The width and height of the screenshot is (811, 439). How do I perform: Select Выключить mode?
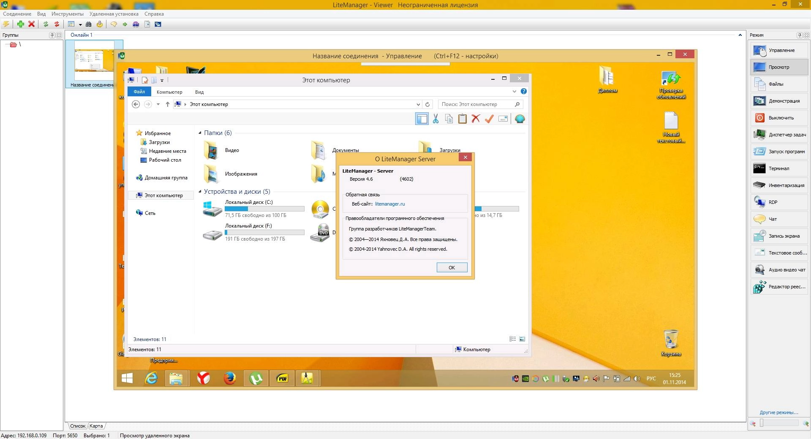pos(779,118)
